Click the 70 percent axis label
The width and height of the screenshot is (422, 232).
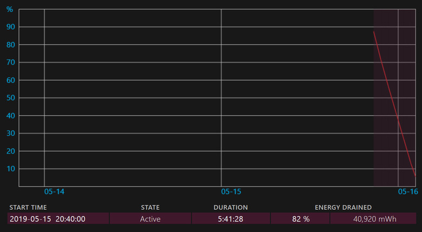[11, 62]
